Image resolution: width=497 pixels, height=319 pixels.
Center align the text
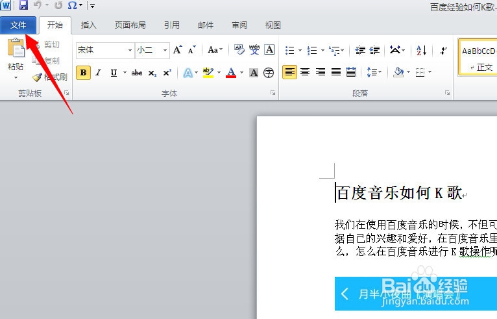tap(305, 72)
